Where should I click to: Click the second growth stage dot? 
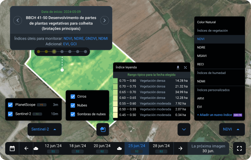pyautogui.click(x=46, y=52)
